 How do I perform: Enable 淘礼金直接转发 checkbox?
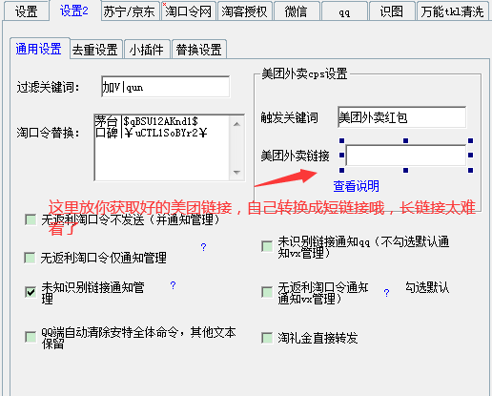(267, 338)
